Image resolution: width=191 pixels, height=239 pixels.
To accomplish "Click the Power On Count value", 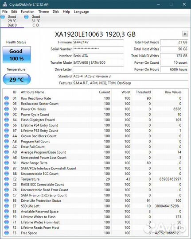I will (174, 62).
